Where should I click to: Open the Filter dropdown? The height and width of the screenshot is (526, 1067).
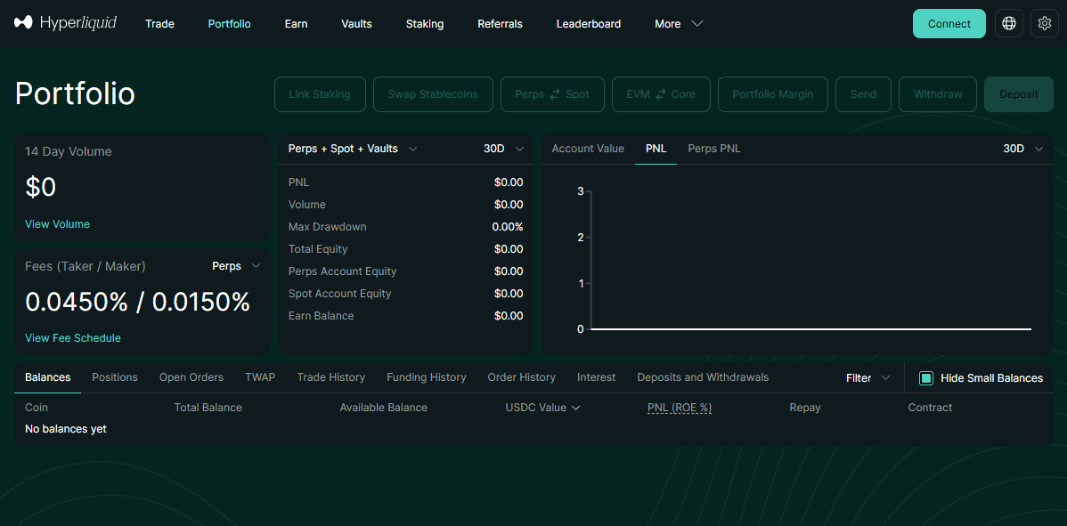pos(867,378)
